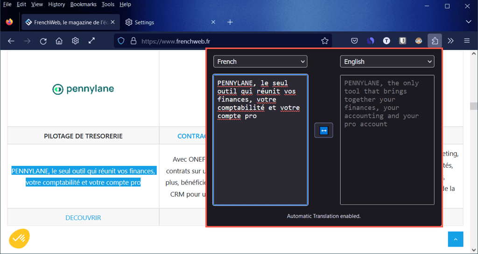Open the extensions puzzle icon
Viewport: 478px width, 254px height.
[x=435, y=41]
